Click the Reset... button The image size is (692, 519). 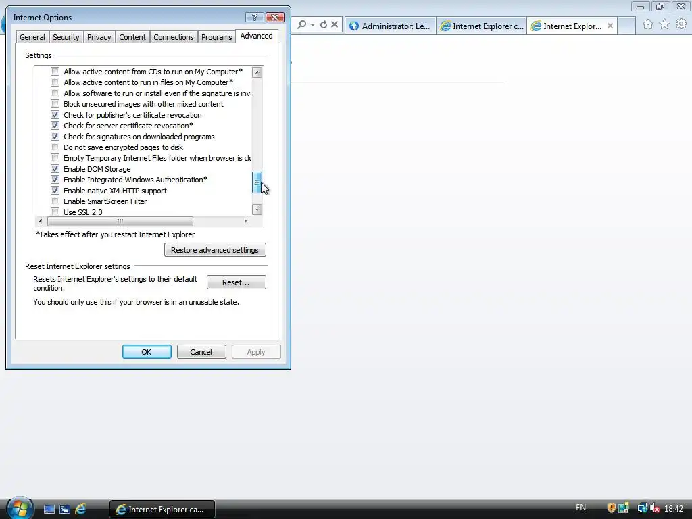point(236,282)
